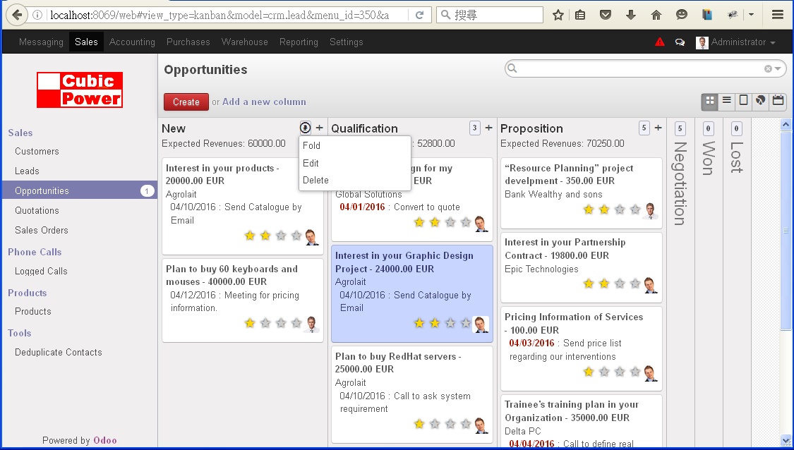794x450 pixels.
Task: Open the Administrator user dropdown
Action: pos(737,42)
